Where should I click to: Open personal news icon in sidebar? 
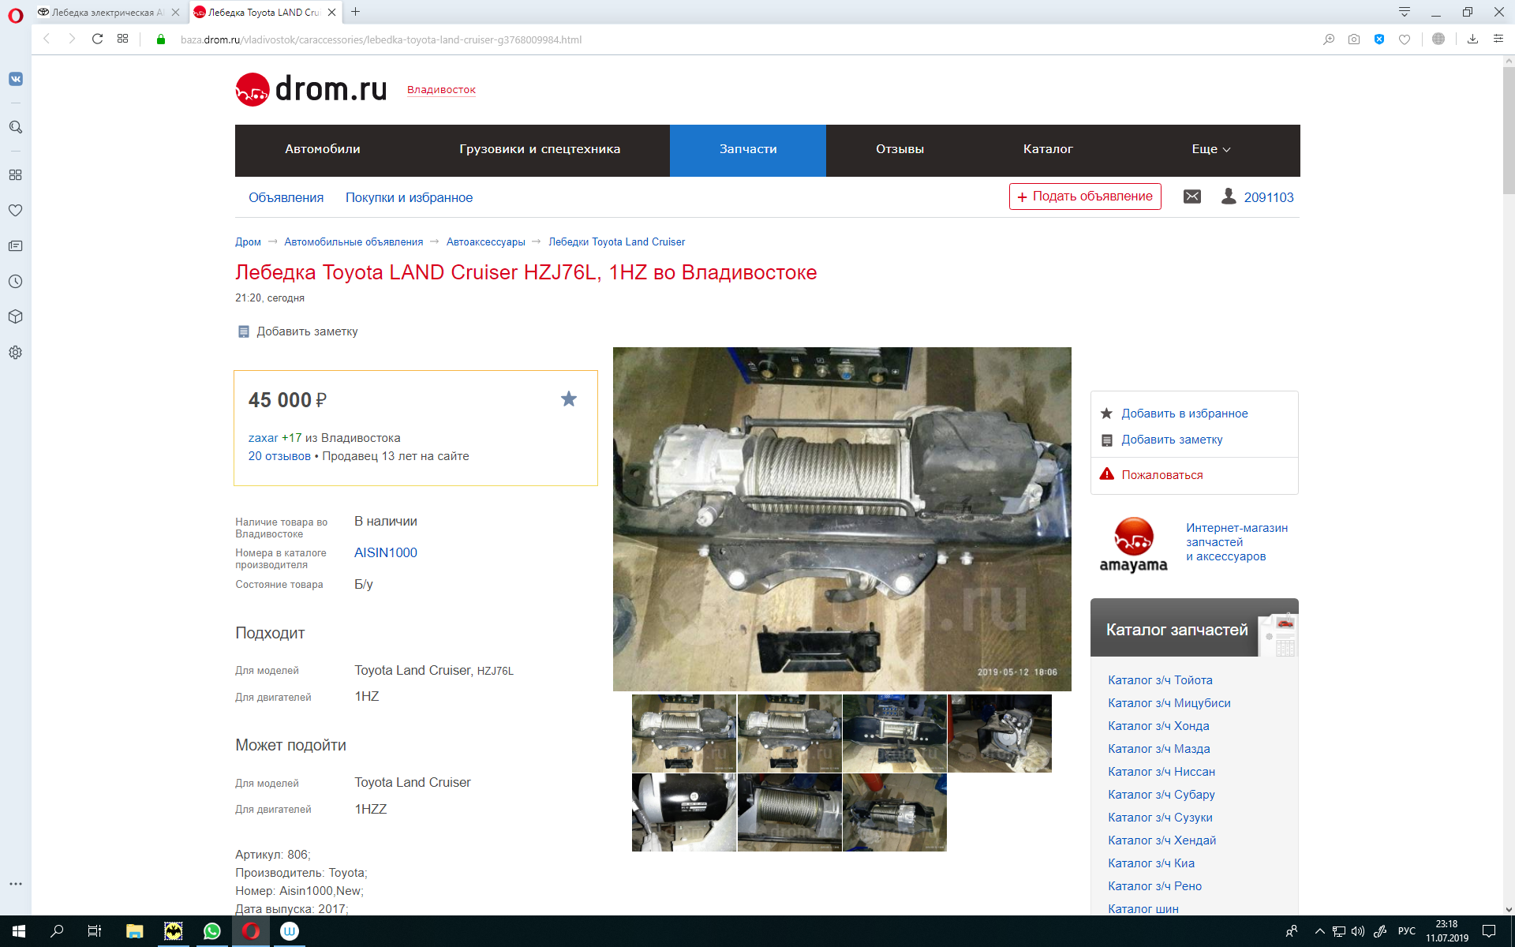[x=16, y=246]
